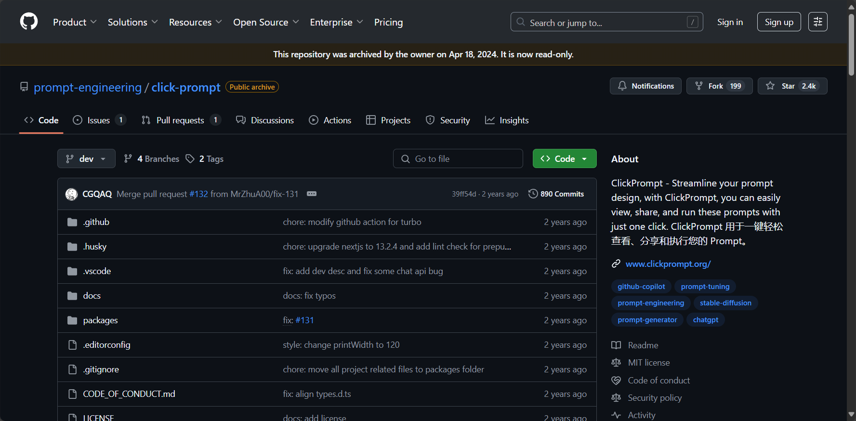The width and height of the screenshot is (856, 421).
Task: Expand the Open Source menu
Action: click(266, 22)
